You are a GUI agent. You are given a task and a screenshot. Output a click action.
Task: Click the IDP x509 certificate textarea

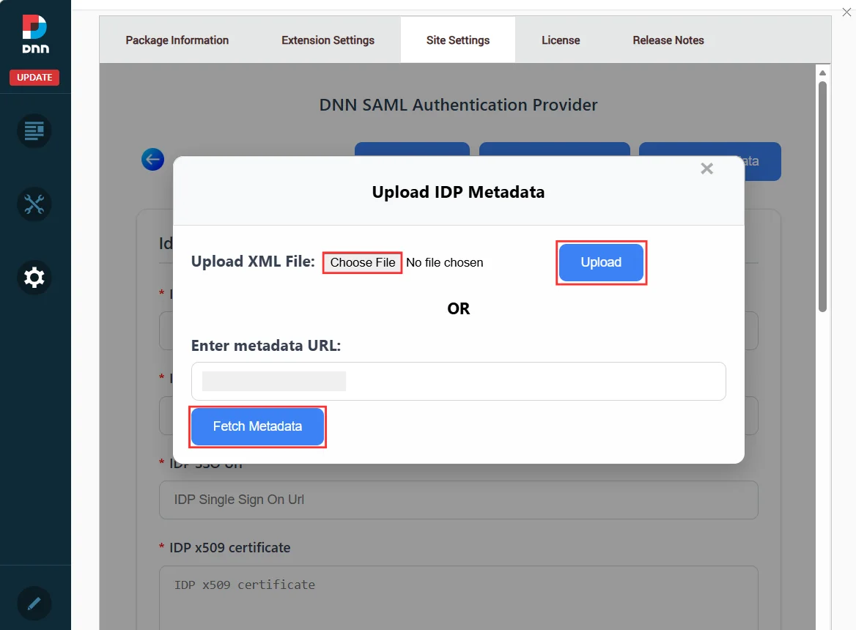click(459, 598)
